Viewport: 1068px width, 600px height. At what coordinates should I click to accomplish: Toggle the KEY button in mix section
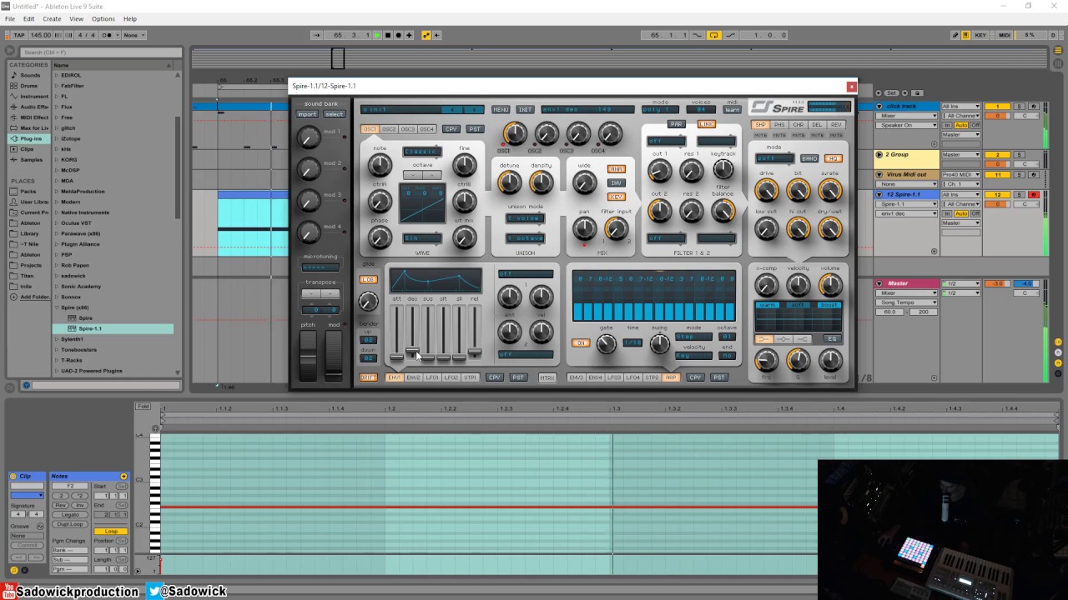click(x=616, y=197)
